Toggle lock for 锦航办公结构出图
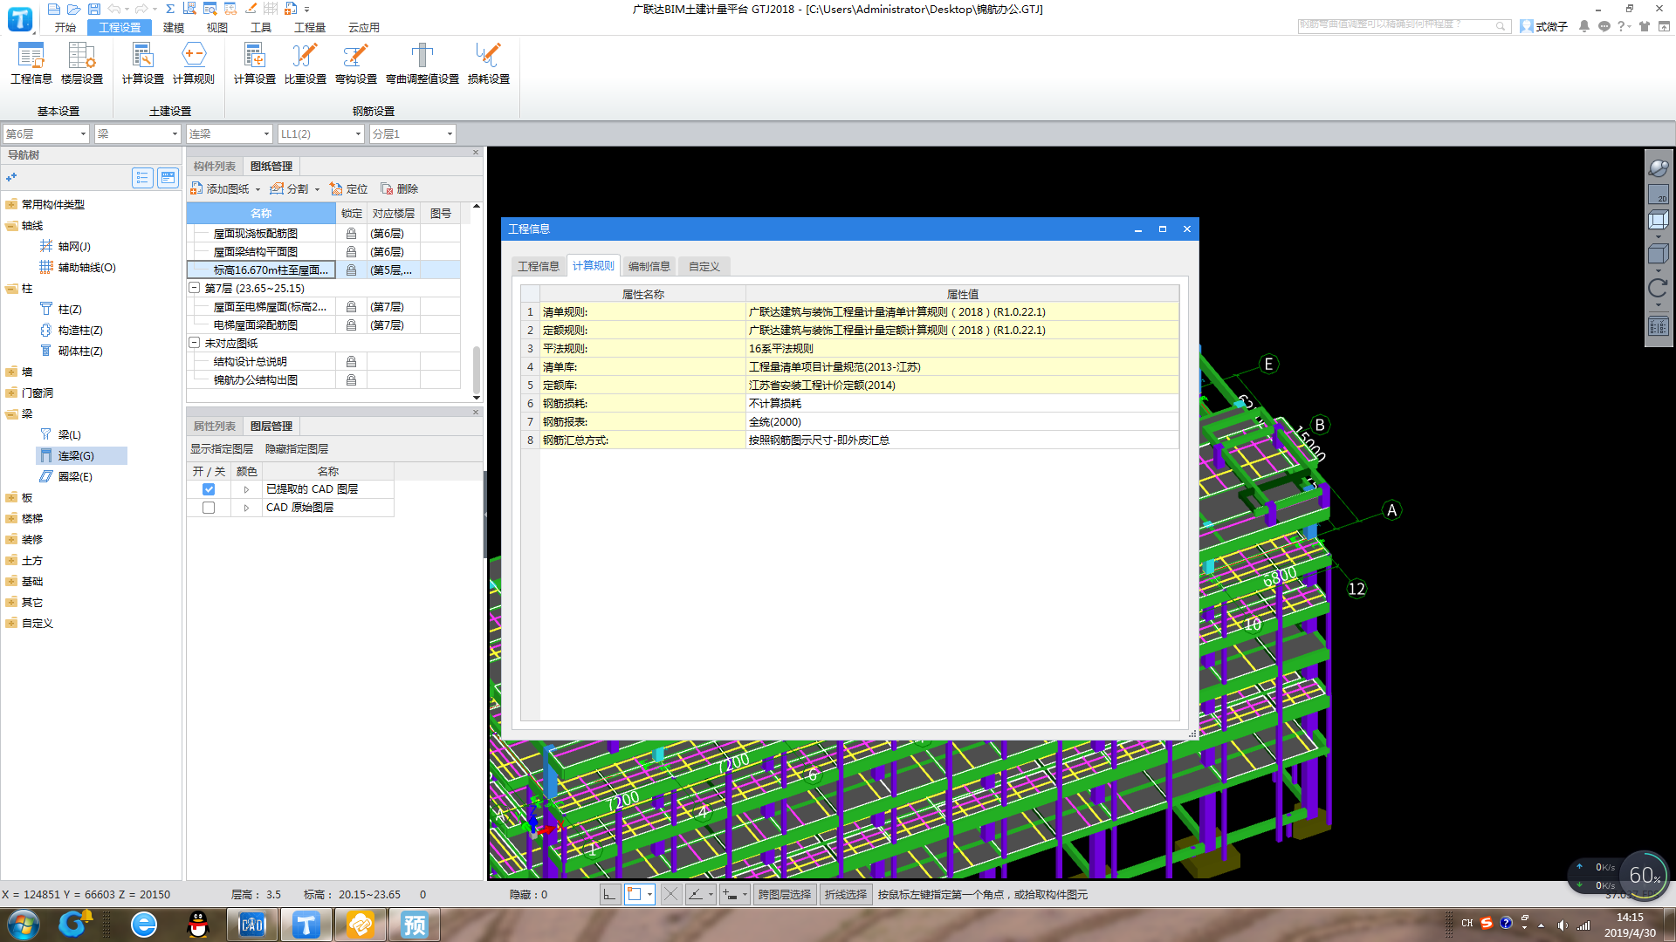 point(351,380)
